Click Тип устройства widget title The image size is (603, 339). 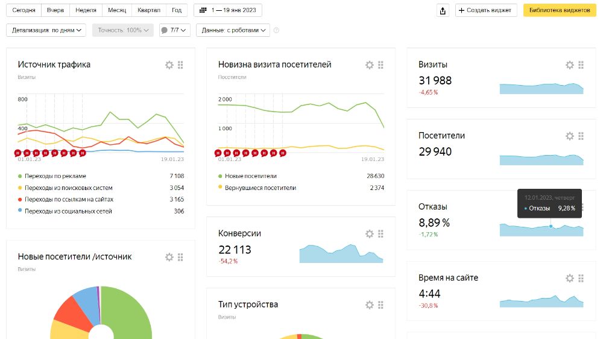click(x=248, y=305)
